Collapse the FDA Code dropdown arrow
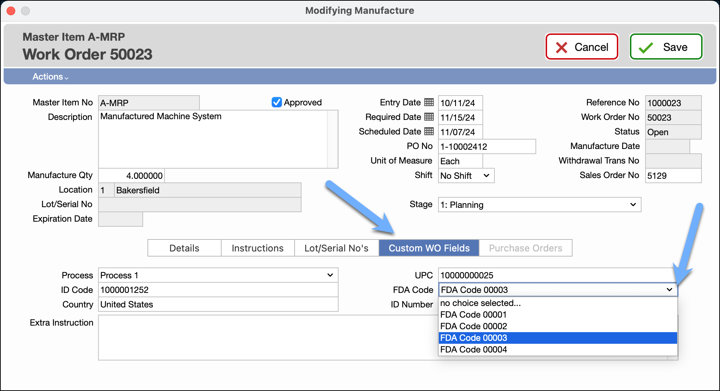The image size is (720, 391). (x=669, y=290)
